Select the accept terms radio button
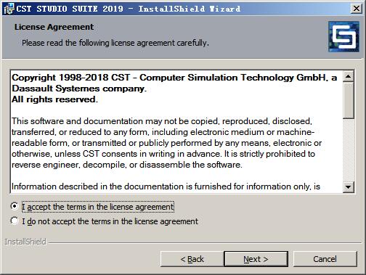 (x=15, y=206)
